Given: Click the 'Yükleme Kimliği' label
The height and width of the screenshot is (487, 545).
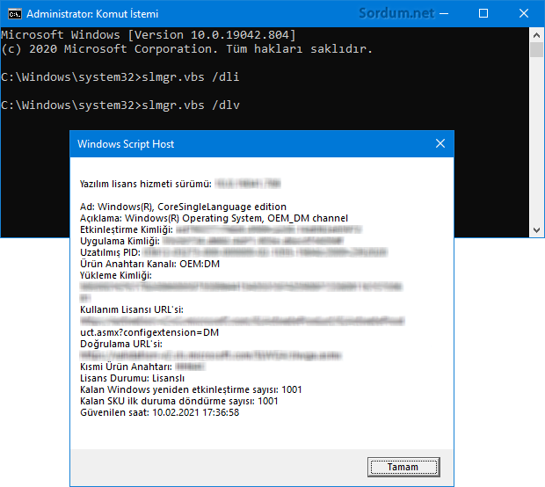Looking at the screenshot, I should coord(116,275).
